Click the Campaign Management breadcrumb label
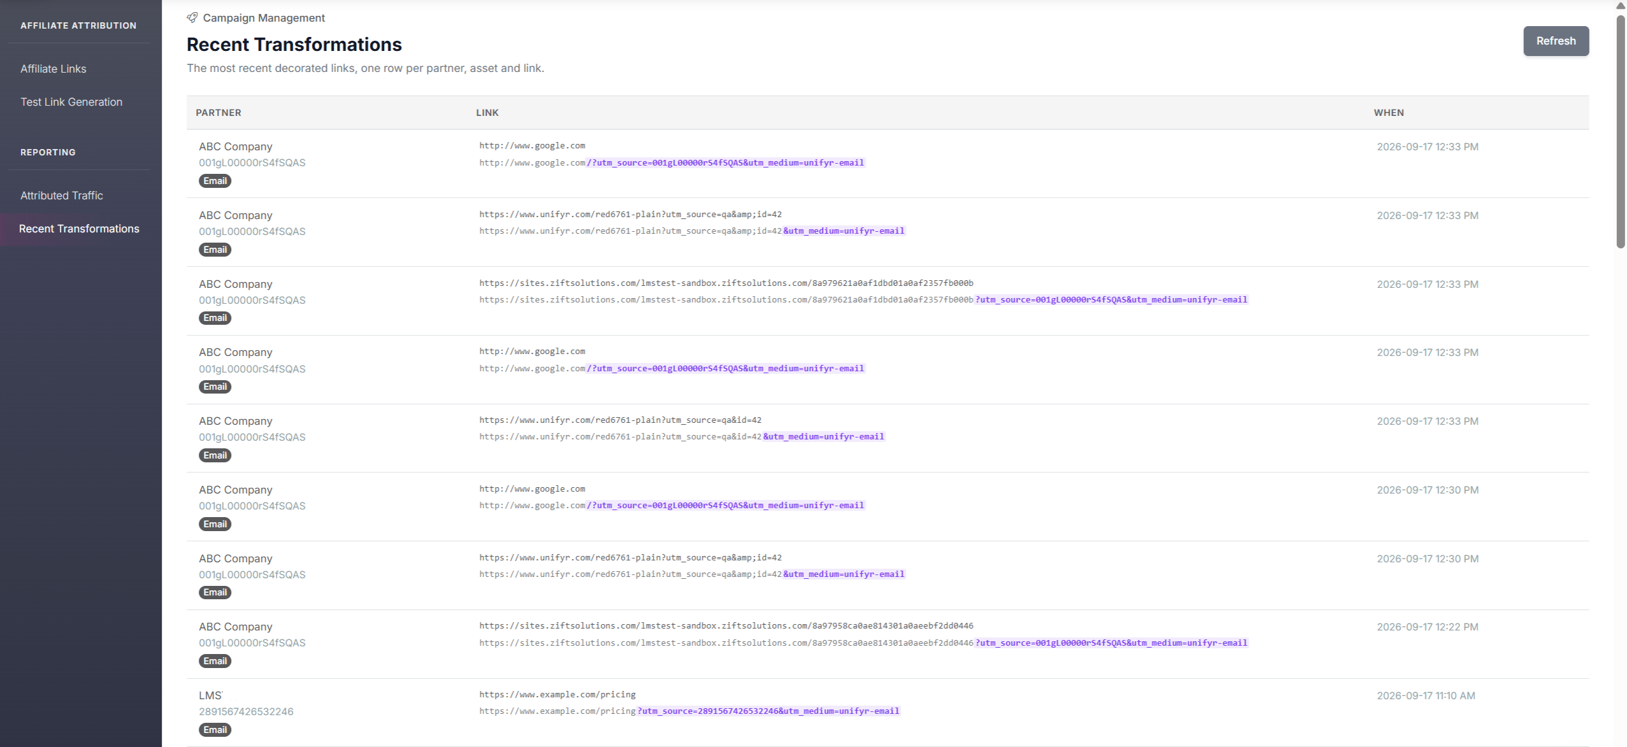The height and width of the screenshot is (747, 1627). point(264,18)
